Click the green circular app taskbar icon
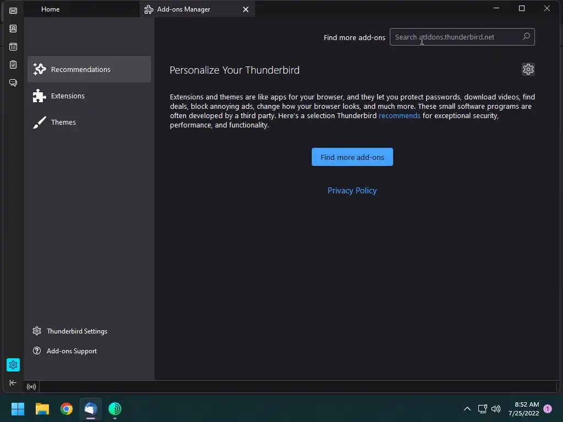 click(x=115, y=409)
